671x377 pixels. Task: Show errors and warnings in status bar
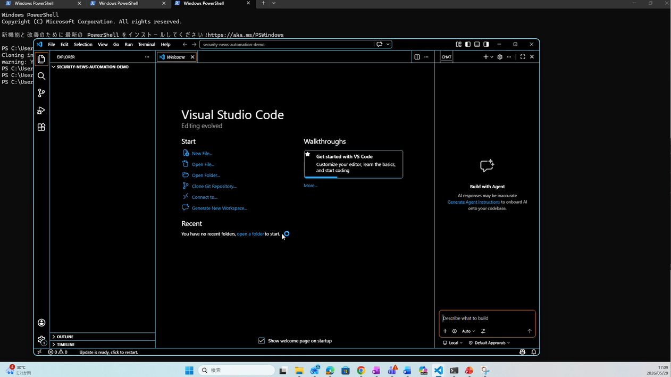click(x=58, y=352)
